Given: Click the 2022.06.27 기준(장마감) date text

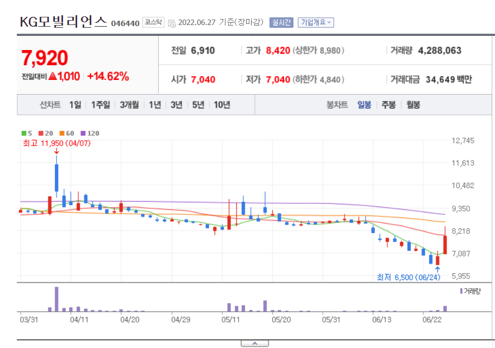Looking at the screenshot, I should [221, 22].
